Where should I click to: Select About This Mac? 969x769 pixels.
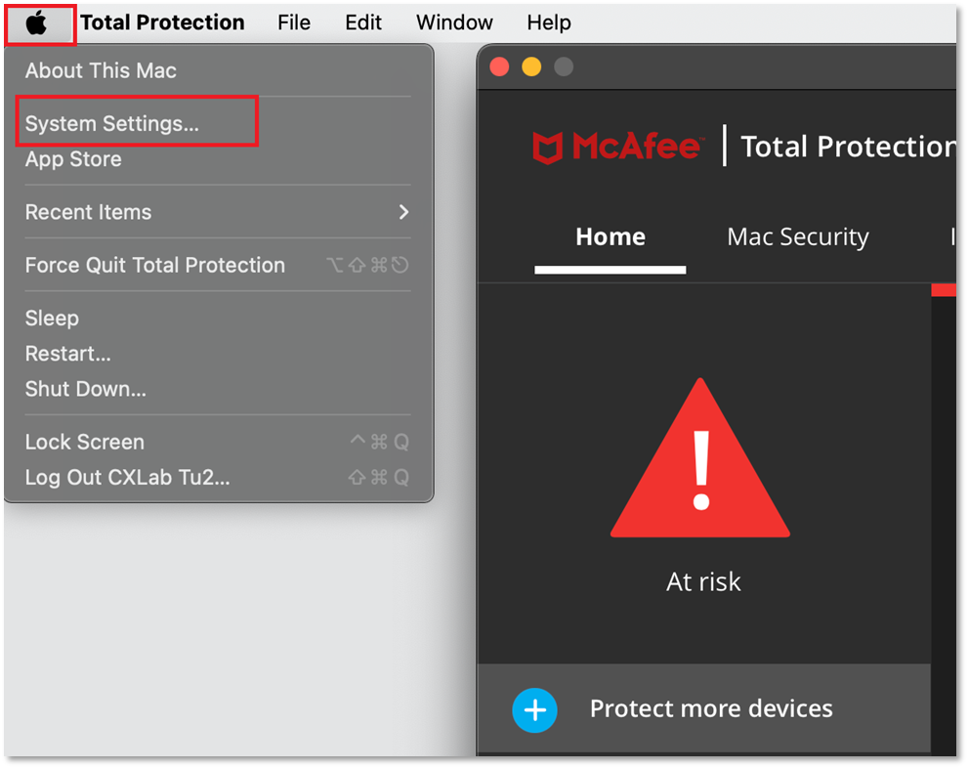click(x=101, y=70)
